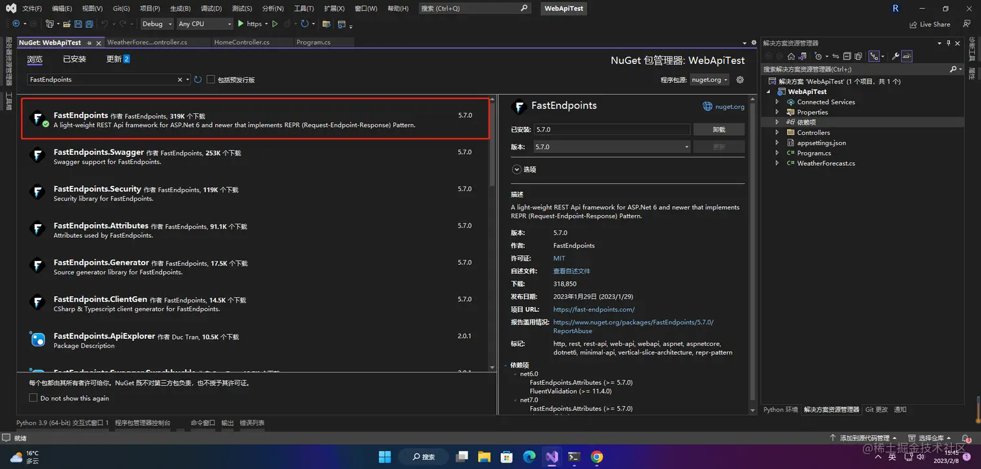981x469 pixels.
Task: Toggle auto-hide pin of Solution Explorer
Action: pyautogui.click(x=949, y=43)
